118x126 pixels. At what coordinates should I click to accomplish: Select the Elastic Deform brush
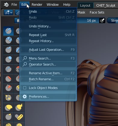tap(8, 107)
